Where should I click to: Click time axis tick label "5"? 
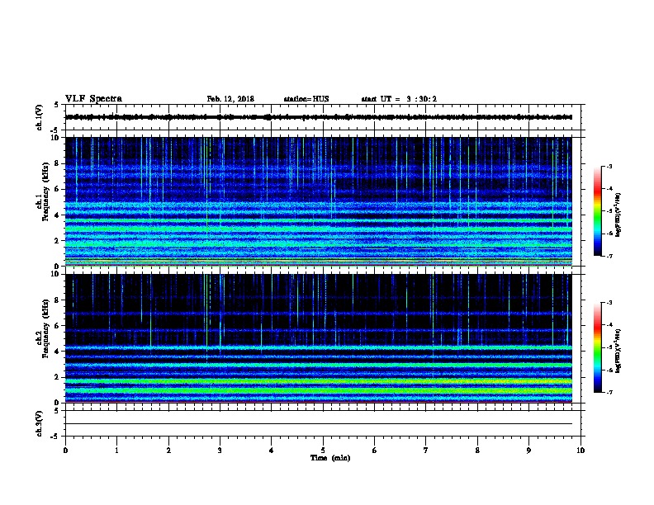(323, 450)
